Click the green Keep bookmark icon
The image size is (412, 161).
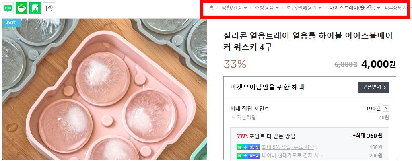(x=35, y=8)
